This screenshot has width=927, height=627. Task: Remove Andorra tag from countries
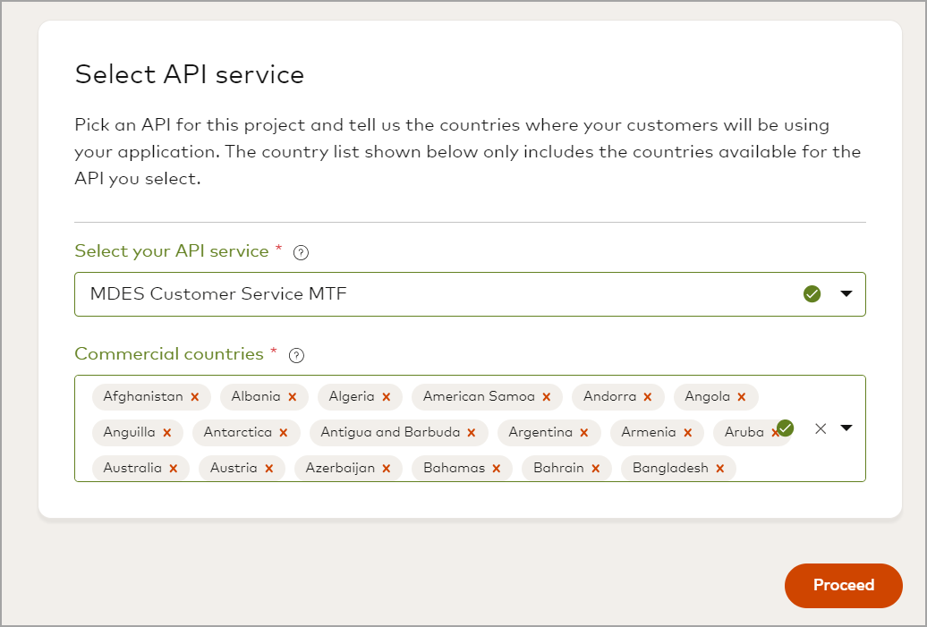click(648, 397)
